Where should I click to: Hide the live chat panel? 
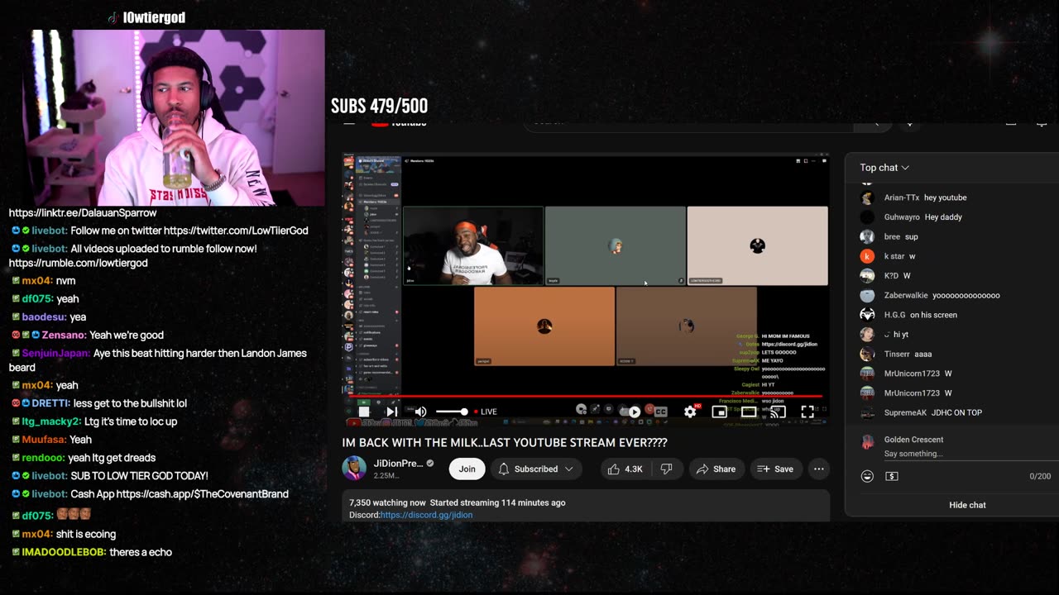[x=967, y=505]
